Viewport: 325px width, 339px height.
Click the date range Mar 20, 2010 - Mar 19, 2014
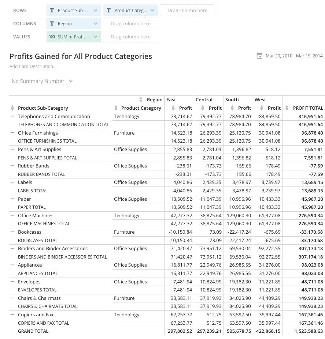click(x=294, y=56)
